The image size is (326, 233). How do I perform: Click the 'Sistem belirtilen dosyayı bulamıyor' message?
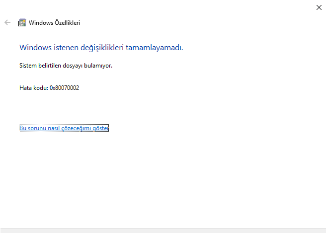(x=66, y=66)
